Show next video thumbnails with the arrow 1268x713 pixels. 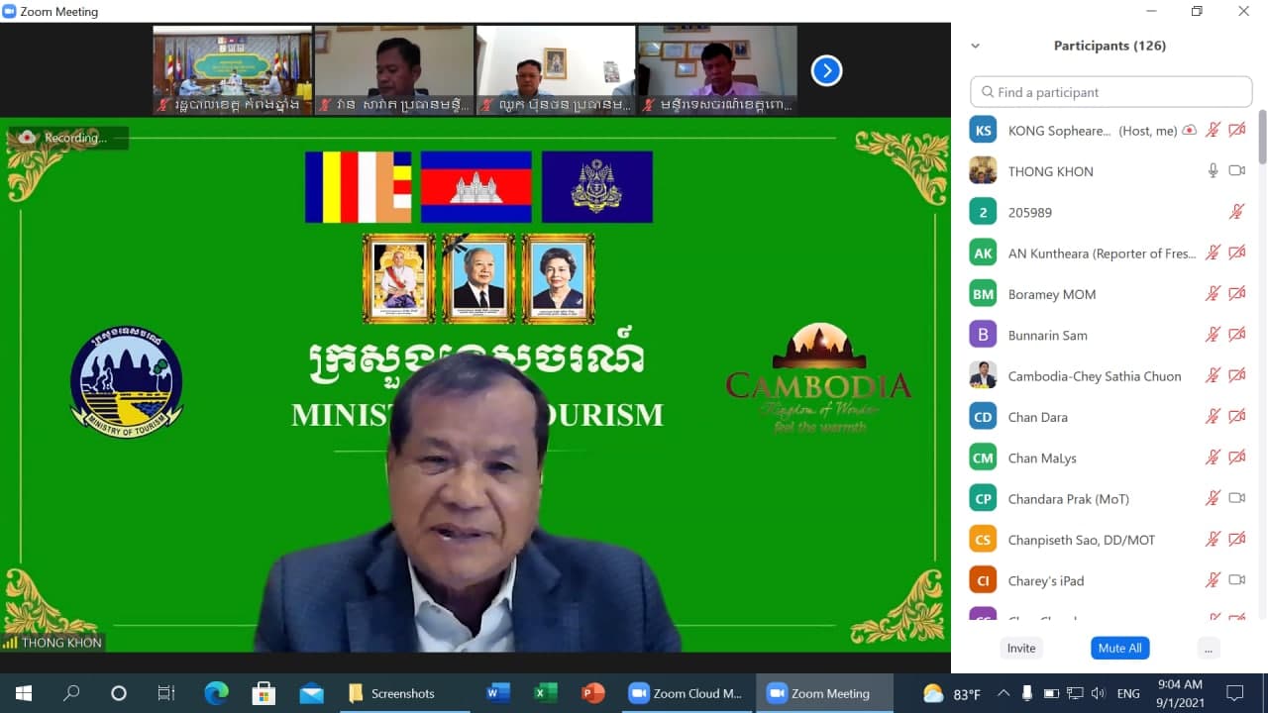coord(826,70)
